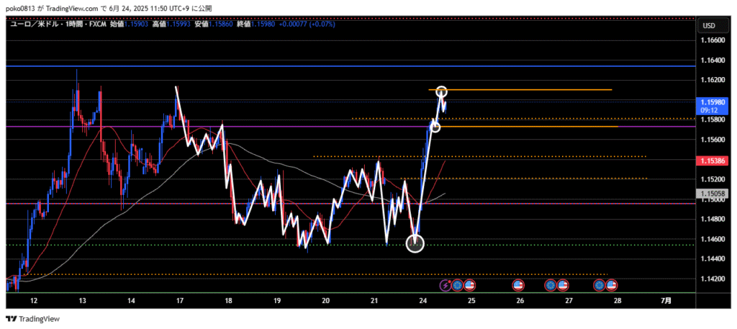Open the US flag event beside 25
This screenshot has width=737, height=329.
coord(469,285)
